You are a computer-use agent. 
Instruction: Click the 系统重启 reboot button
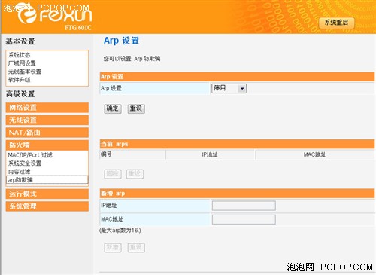(336, 23)
